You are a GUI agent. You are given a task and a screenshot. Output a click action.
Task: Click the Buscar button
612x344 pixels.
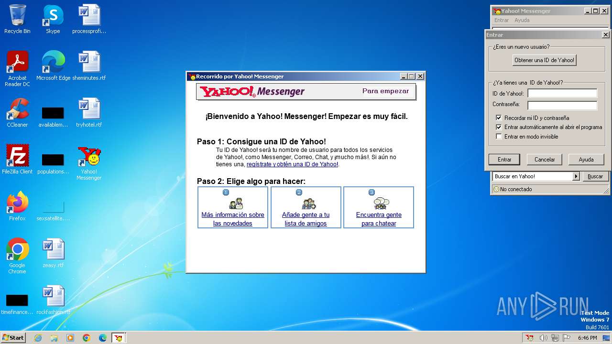(595, 176)
